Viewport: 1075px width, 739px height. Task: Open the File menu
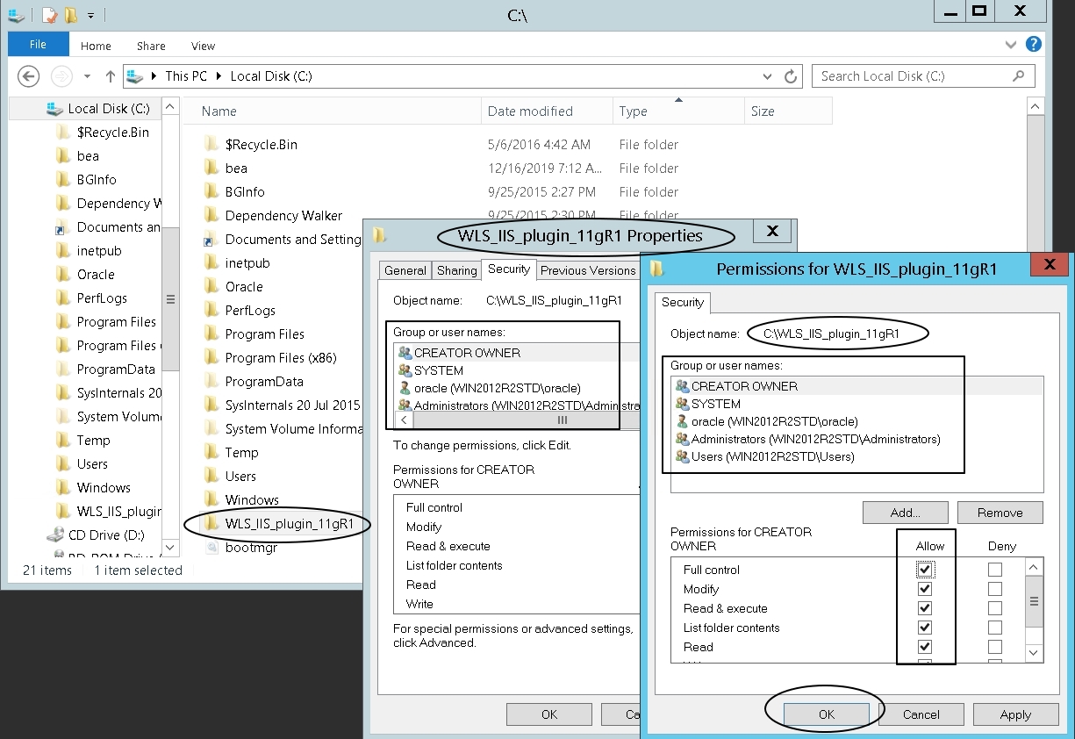click(38, 44)
